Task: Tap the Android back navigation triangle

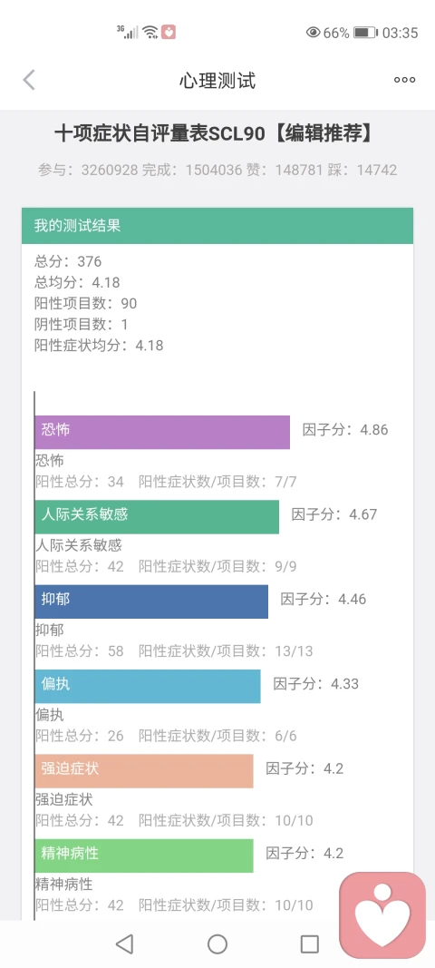Action: pos(125,944)
